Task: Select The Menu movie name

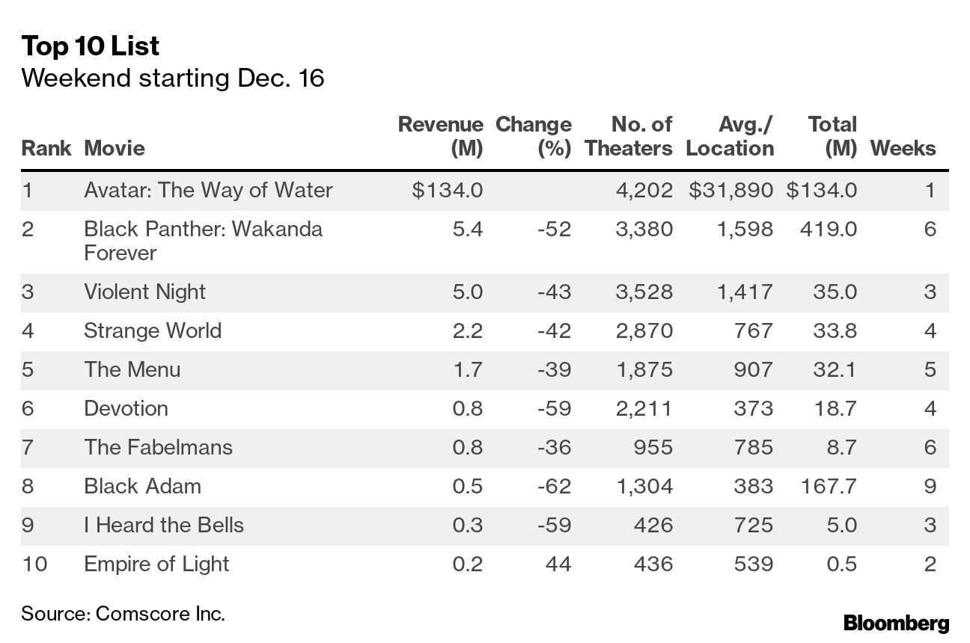Action: (132, 369)
